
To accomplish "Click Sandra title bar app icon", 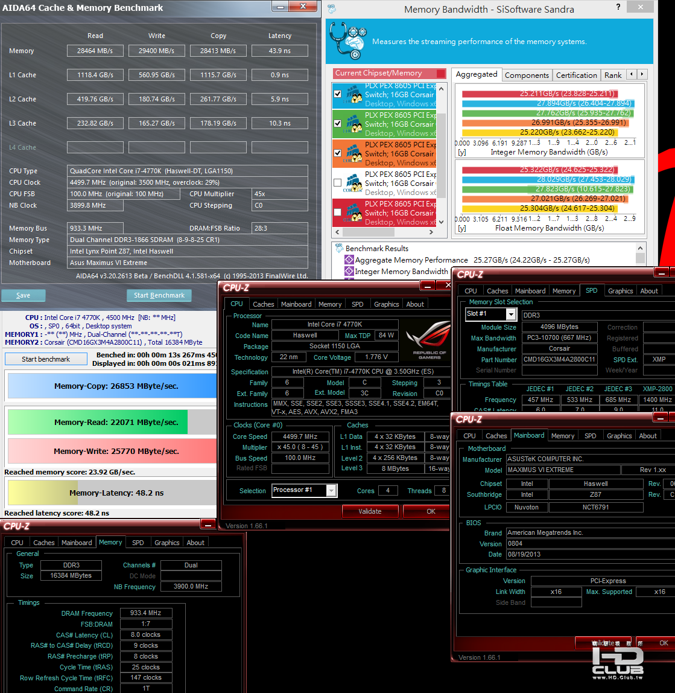I will pyautogui.click(x=332, y=8).
